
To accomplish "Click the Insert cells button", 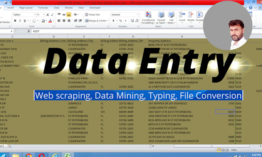I will pos(182,18).
